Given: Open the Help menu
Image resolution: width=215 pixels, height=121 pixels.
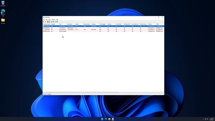Looking at the screenshot, I should coord(57,19).
